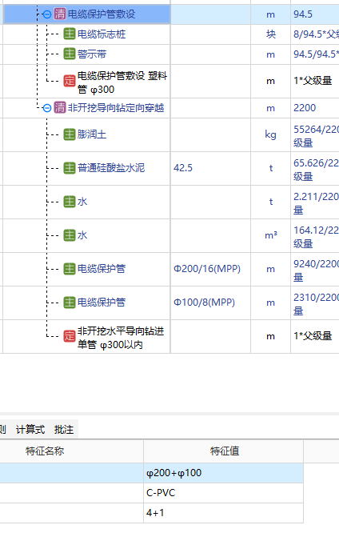Click the 42.5 specification cell
Screen dimensions: 339x537
[211, 168]
